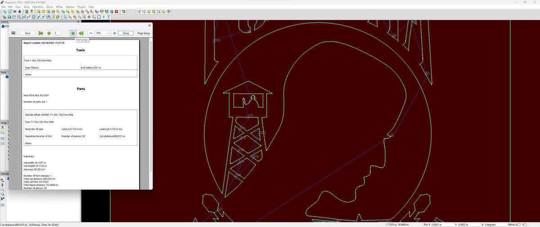Screen dimensions: 540x227
Task: Select the pointer selection tool
Action: 65,17
